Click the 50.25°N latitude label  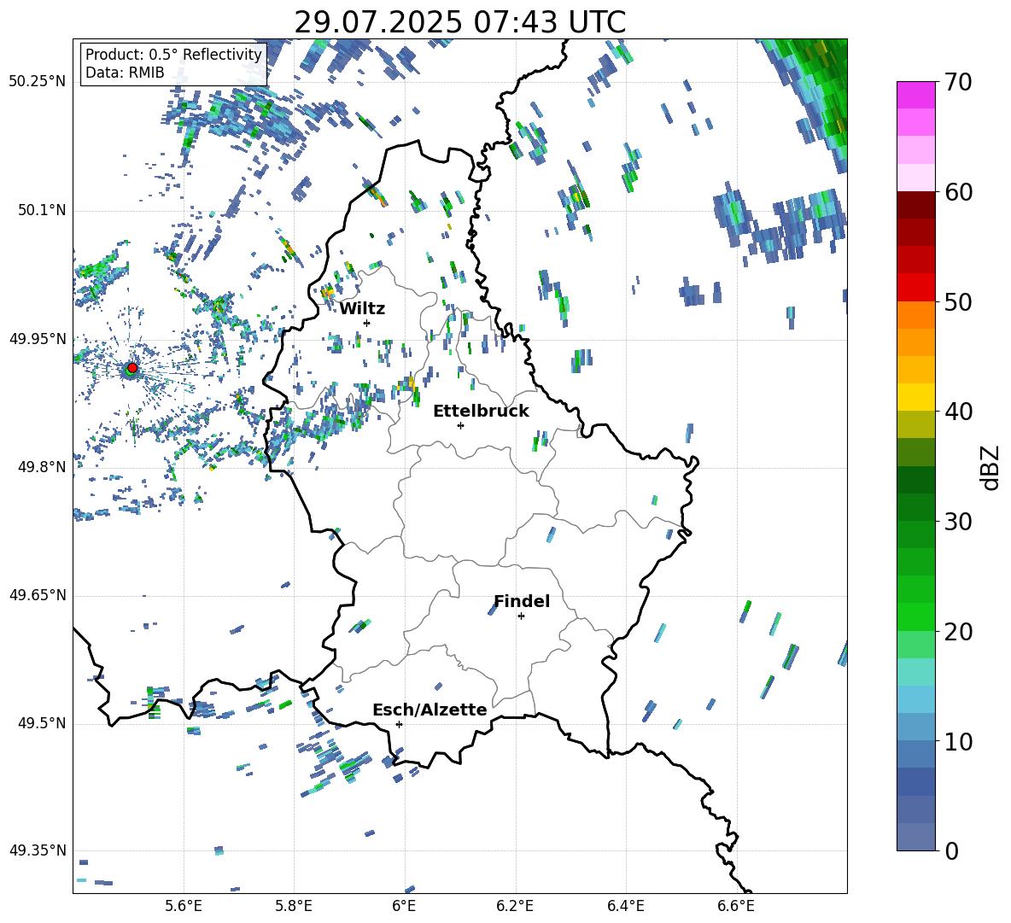38,82
